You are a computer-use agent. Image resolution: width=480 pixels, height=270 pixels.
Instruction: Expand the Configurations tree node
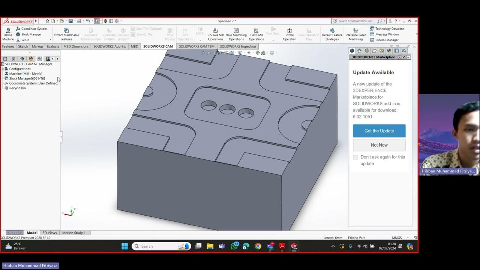[3, 69]
